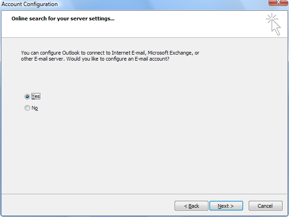Click the "Account Configuration" title bar text

(x=30, y=4)
